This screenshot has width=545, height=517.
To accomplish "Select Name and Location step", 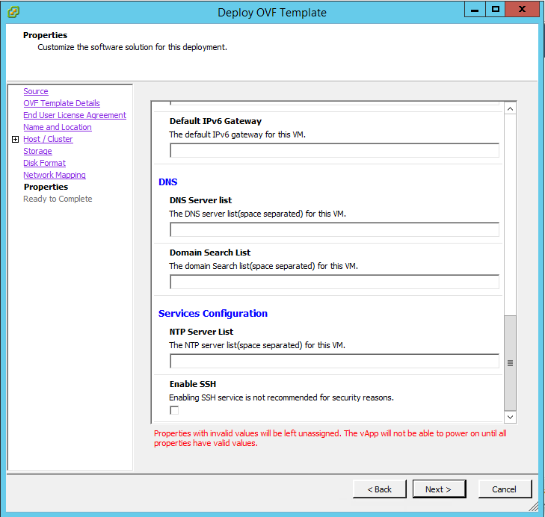I will click(x=58, y=127).
